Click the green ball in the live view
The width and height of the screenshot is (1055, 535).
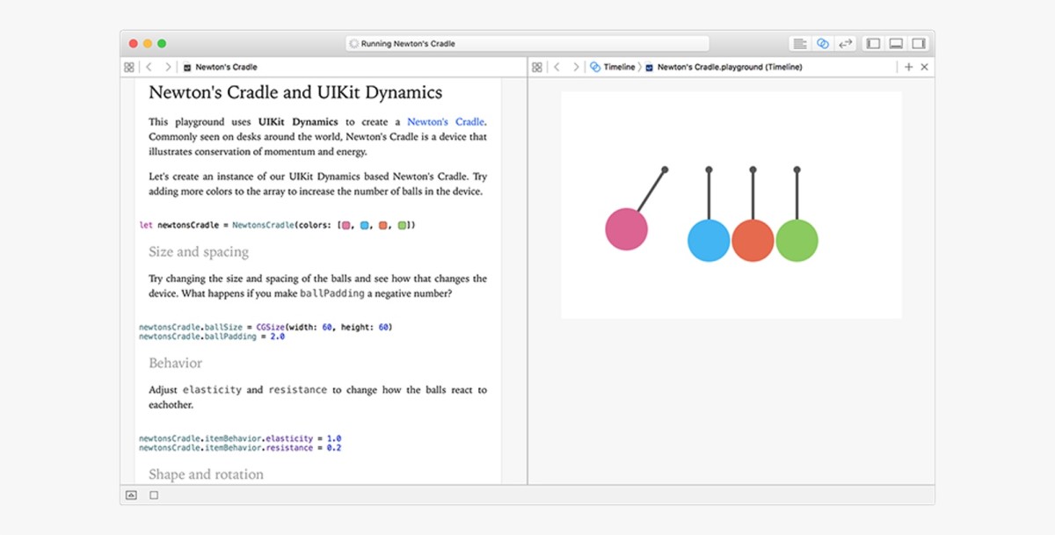[797, 241]
